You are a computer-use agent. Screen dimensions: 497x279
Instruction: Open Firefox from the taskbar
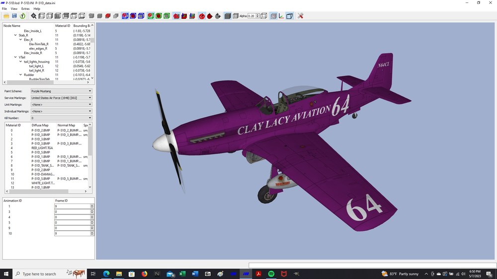click(144, 274)
